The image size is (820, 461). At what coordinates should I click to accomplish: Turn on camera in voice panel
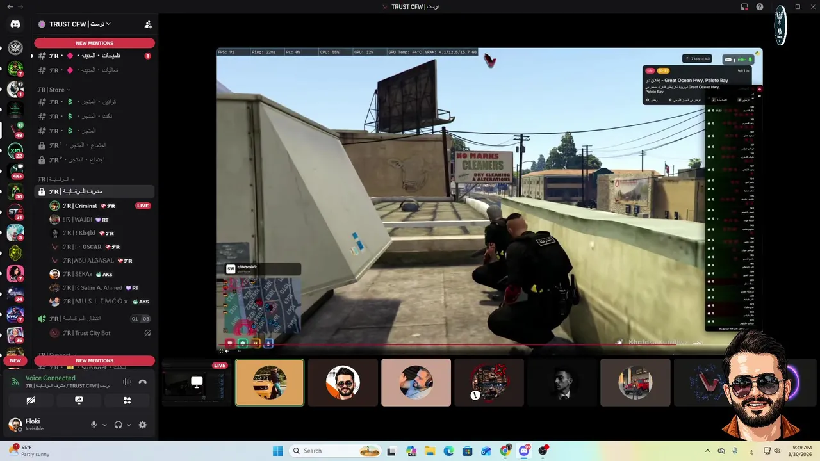(x=30, y=400)
